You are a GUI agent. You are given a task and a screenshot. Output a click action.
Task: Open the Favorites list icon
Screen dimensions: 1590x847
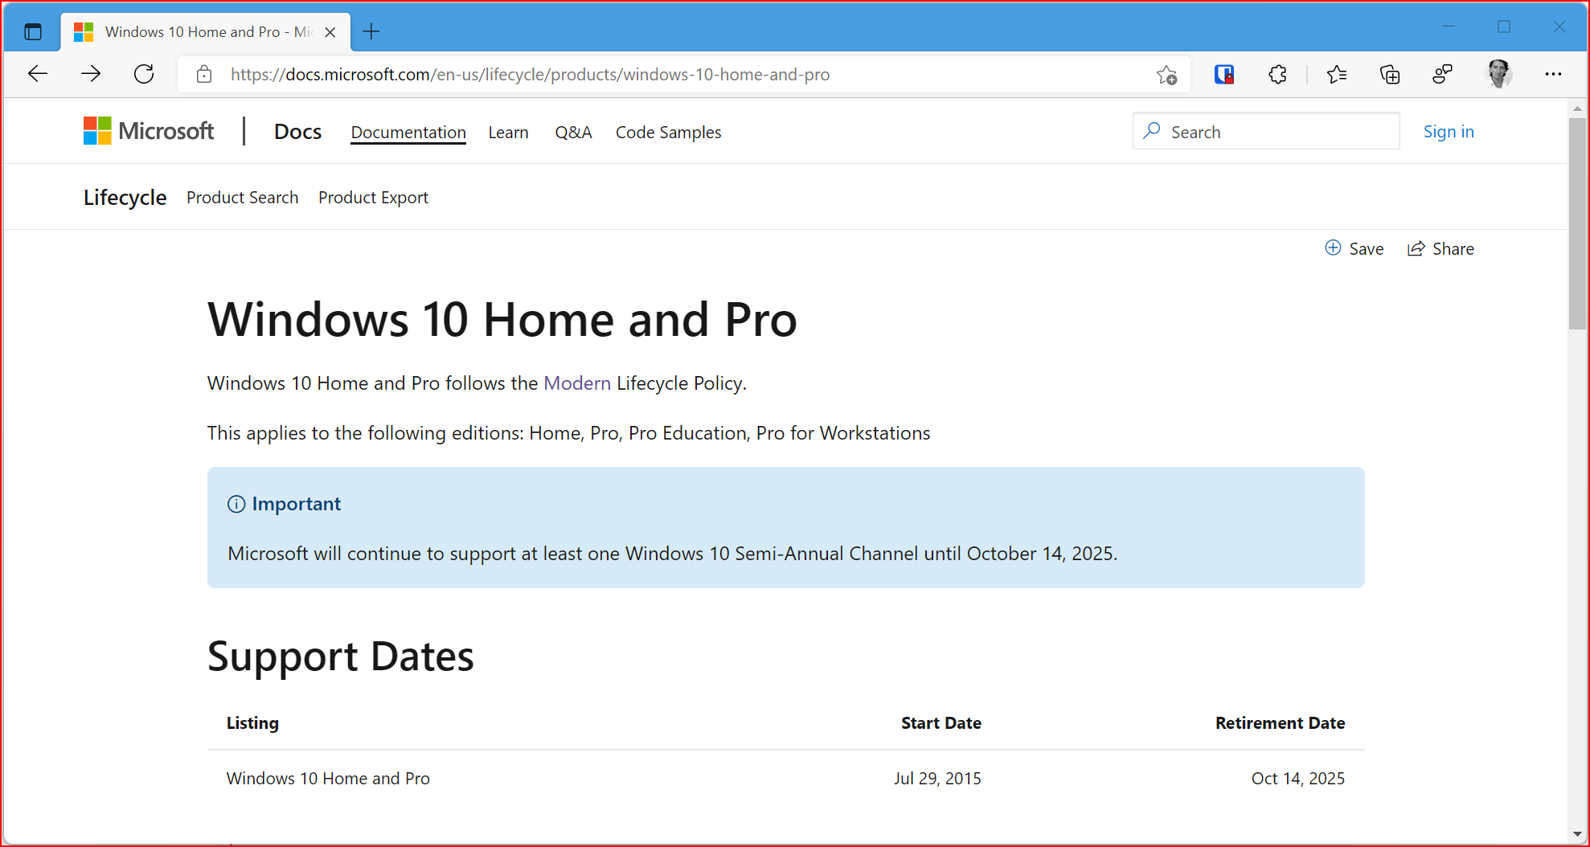point(1337,74)
